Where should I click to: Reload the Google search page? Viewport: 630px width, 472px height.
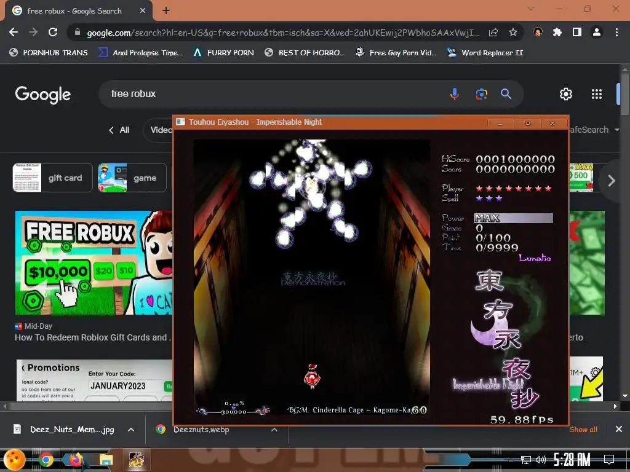point(53,32)
